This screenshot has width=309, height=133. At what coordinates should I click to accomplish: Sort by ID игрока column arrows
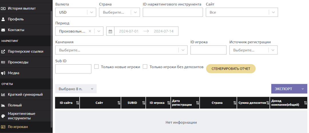(x=169, y=103)
